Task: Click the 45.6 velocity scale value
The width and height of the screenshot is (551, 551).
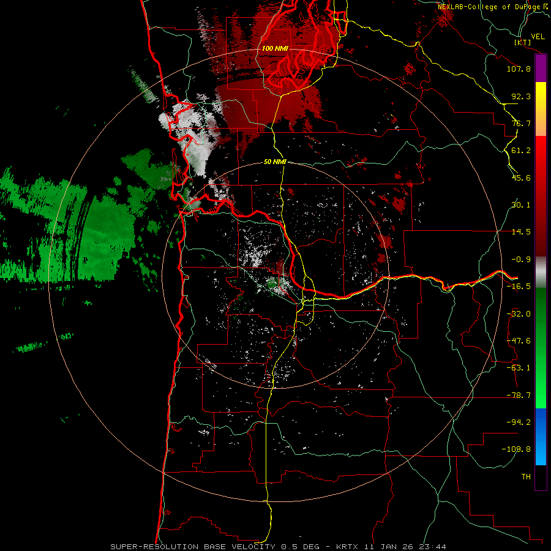Action: click(521, 178)
